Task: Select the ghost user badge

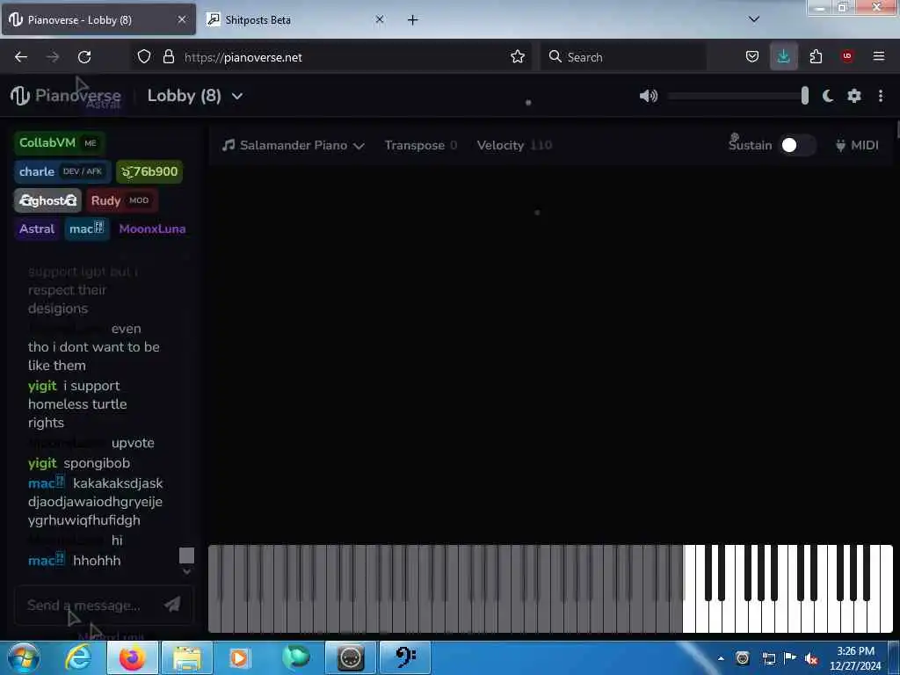Action: (x=47, y=200)
